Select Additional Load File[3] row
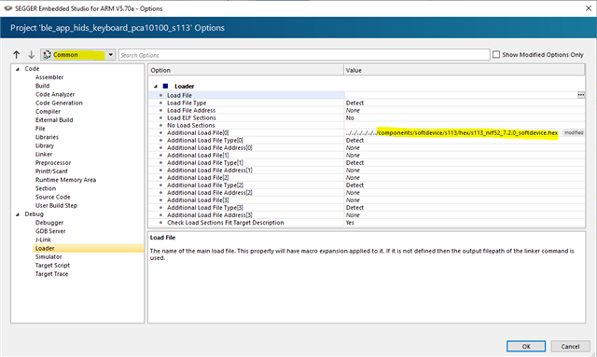This screenshot has width=597, height=357. pos(367,200)
